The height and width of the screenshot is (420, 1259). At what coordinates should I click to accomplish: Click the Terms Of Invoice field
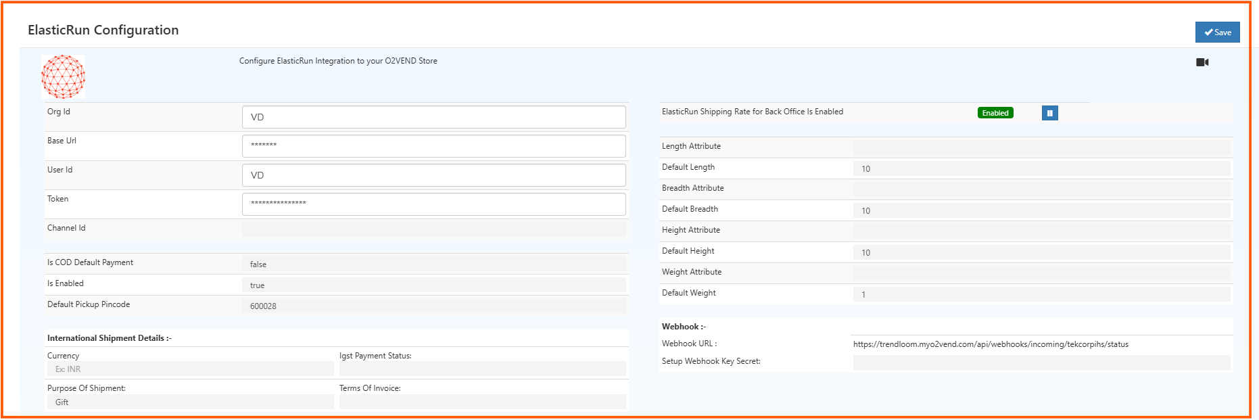(x=482, y=402)
